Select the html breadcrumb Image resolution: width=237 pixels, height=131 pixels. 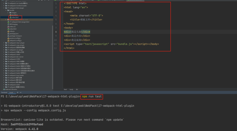65,89
